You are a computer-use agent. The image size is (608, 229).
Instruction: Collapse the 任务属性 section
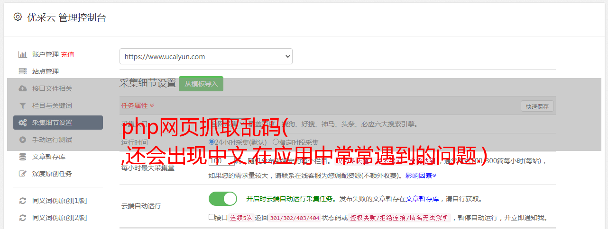point(138,106)
